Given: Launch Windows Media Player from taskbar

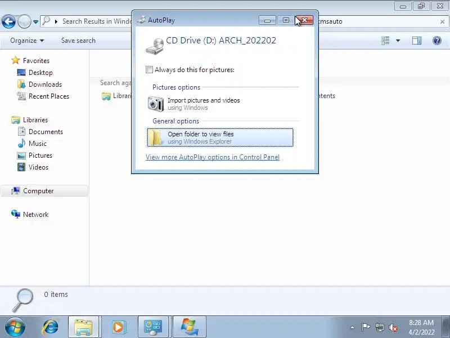Looking at the screenshot, I should (x=118, y=327).
